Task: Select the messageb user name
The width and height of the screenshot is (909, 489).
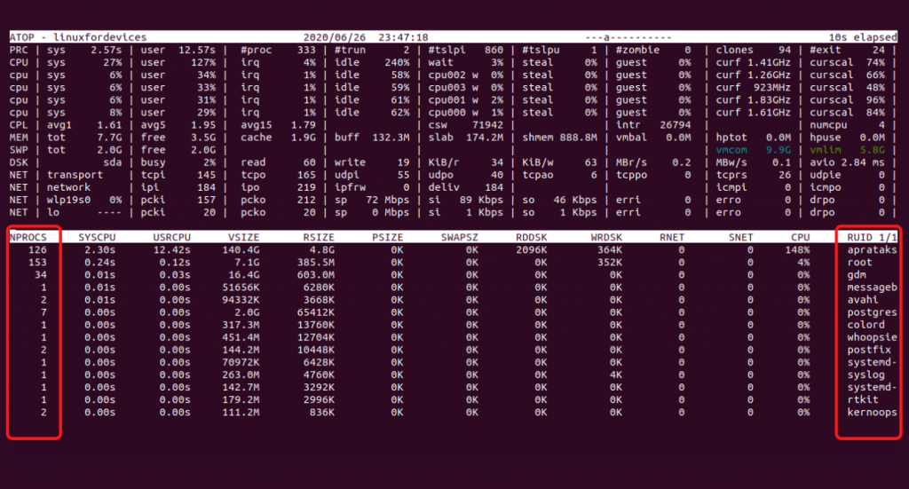Action: [872, 288]
